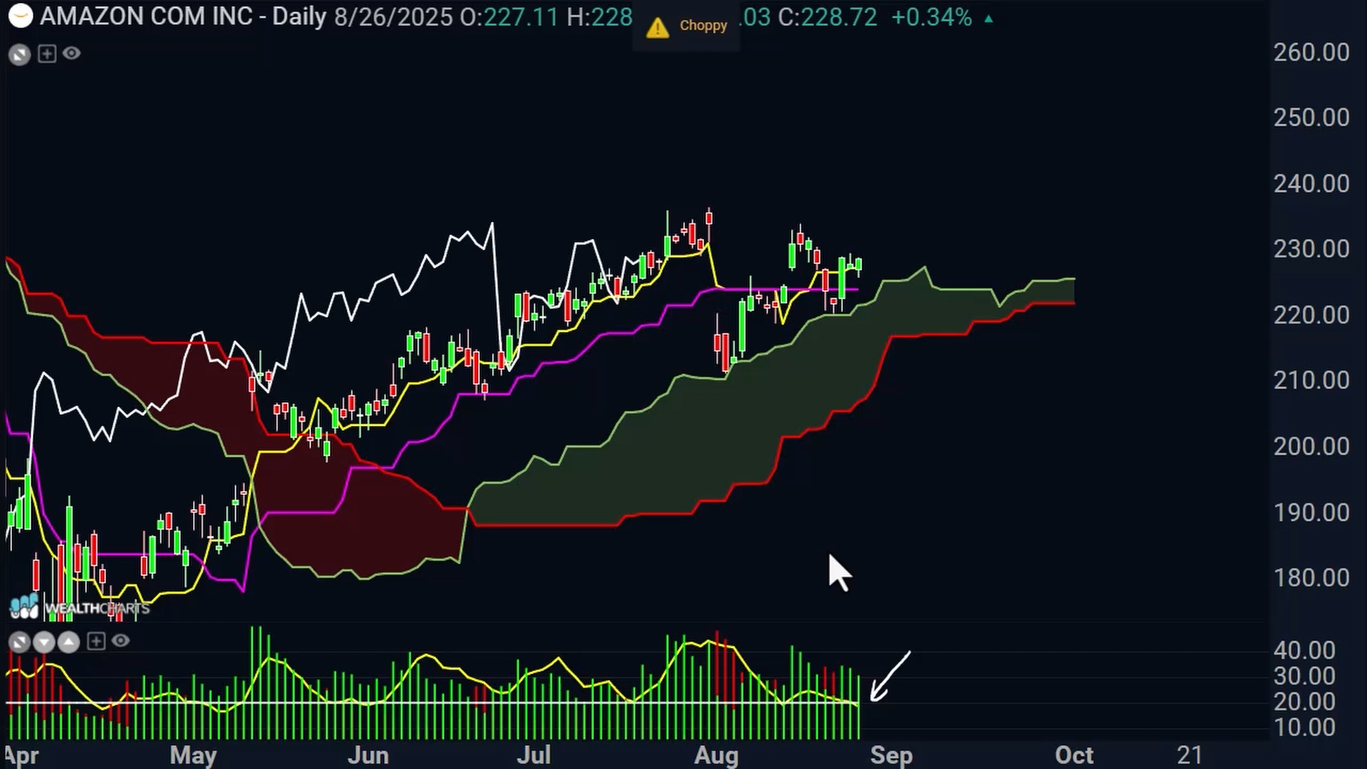Toggle visibility eye on the lower pane
Viewport: 1367px width, 769px height.
coord(121,642)
